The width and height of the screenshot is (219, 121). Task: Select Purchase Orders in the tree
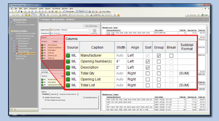[21, 56]
